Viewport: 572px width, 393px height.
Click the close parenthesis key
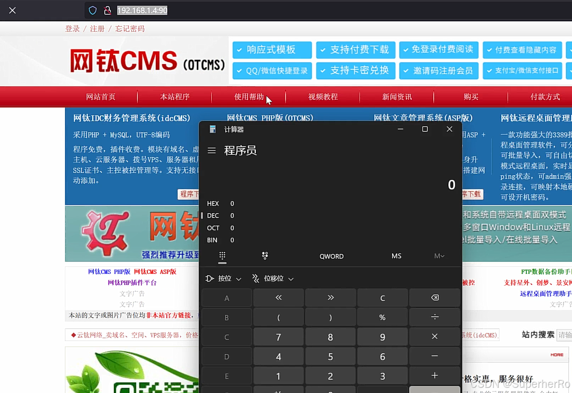[x=331, y=317]
